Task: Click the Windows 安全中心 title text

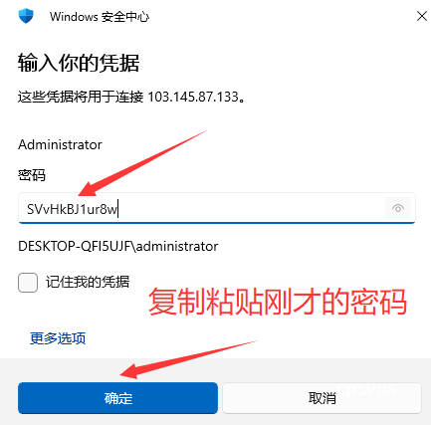Action: coord(100,16)
